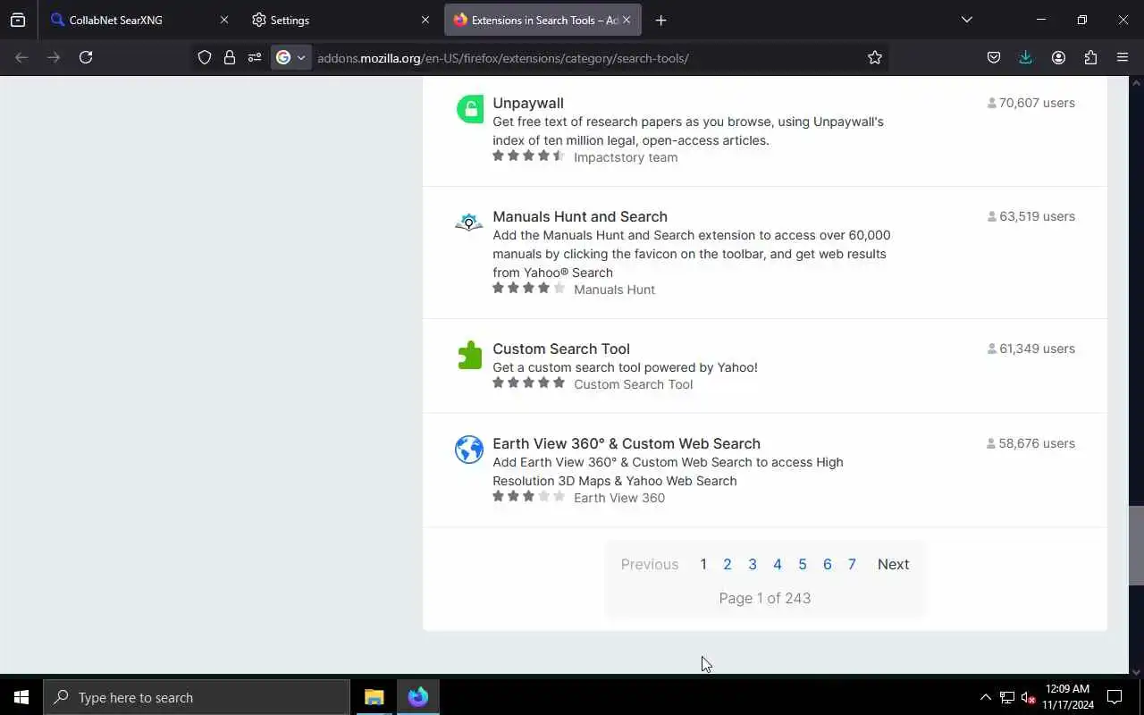Open Earth View 360° & Custom Web Search

[x=627, y=443]
